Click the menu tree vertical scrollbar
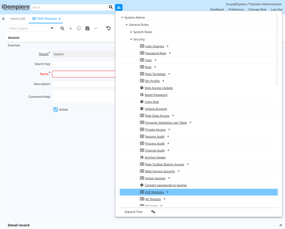Viewport: 285px width, 229px height. coord(277,50)
